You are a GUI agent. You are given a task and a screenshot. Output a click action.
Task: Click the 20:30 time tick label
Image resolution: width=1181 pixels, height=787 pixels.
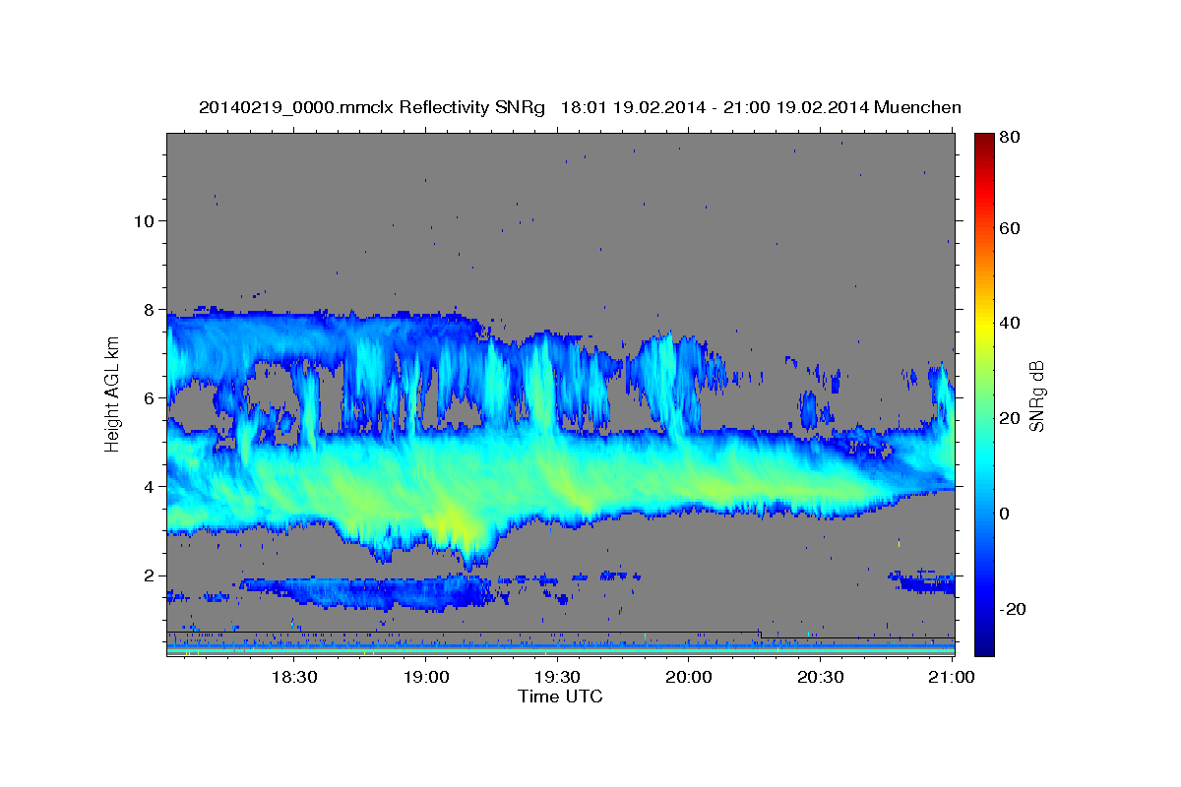[821, 677]
